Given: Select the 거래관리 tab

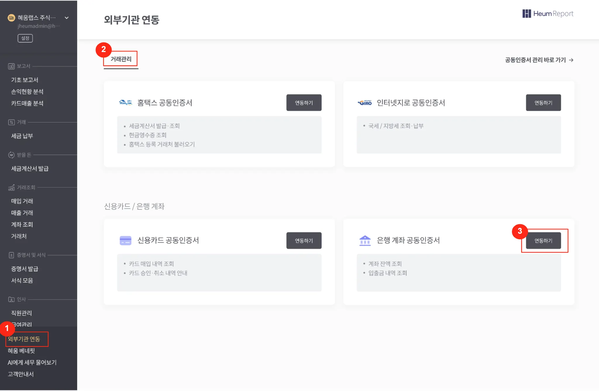Looking at the screenshot, I should (121, 59).
